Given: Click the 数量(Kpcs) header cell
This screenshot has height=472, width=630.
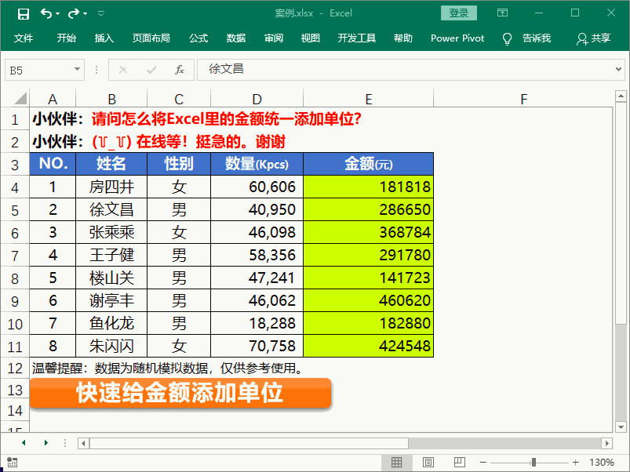Looking at the screenshot, I should [x=257, y=164].
